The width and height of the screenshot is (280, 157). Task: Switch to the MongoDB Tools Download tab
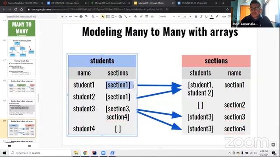[x=110, y=3]
